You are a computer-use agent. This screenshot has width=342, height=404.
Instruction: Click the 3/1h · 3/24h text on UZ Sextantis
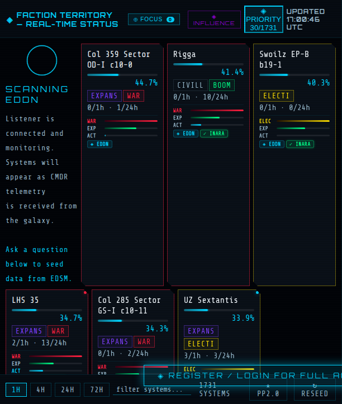click(x=209, y=356)
